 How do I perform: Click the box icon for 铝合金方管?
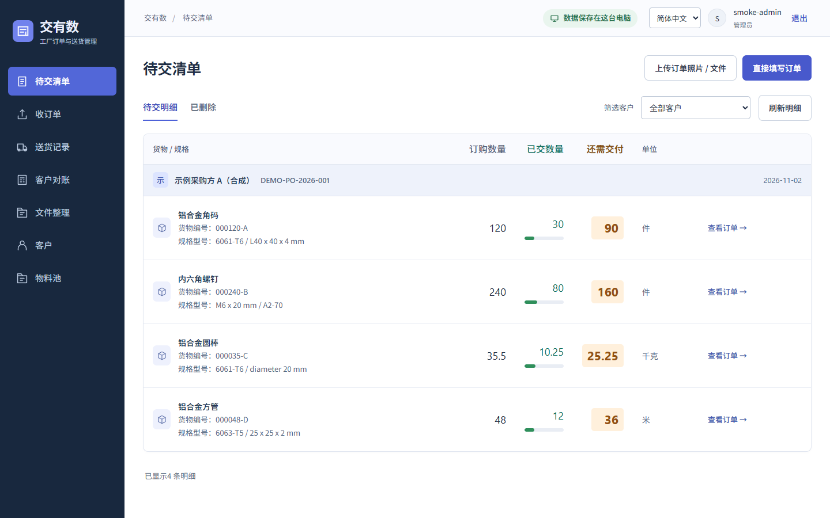[x=161, y=420]
